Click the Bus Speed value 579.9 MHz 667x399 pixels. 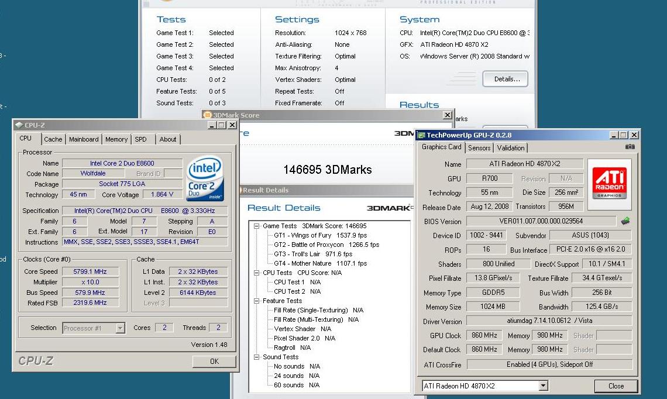click(90, 293)
